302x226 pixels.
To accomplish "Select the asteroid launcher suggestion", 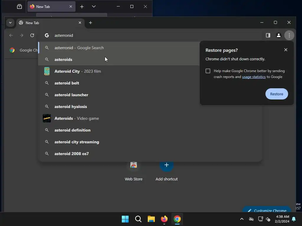I will [x=119, y=95].
